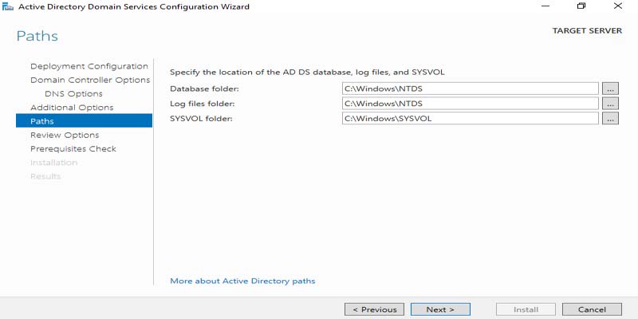Viewport: 638px width, 319px height.
Task: Click the SYSVOL folder browse button
Action: click(x=610, y=119)
